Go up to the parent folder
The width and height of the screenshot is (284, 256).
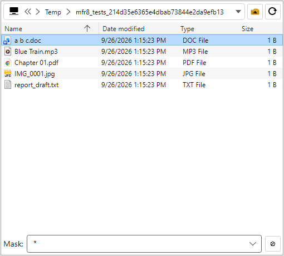pyautogui.click(x=255, y=12)
